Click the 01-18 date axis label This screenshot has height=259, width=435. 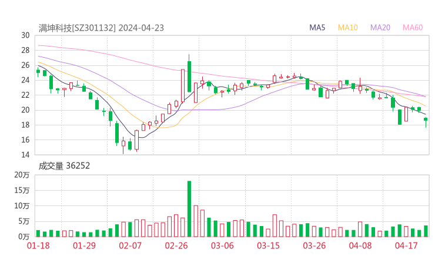[x=38, y=245]
